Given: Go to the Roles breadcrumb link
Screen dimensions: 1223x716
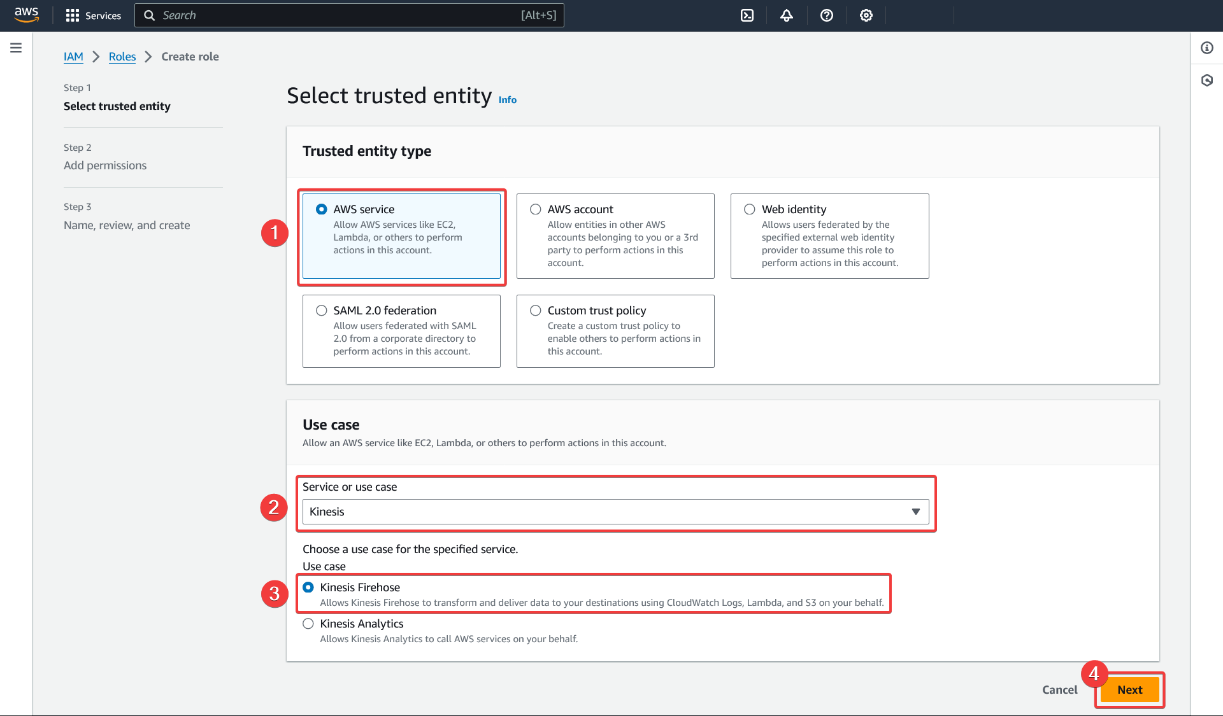Looking at the screenshot, I should [x=122, y=57].
